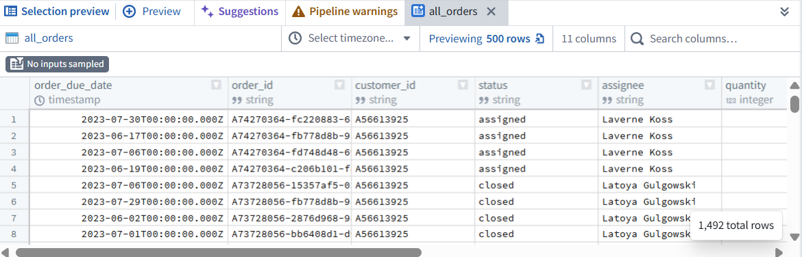Select row number 5
802x257 pixels.
[14, 185]
